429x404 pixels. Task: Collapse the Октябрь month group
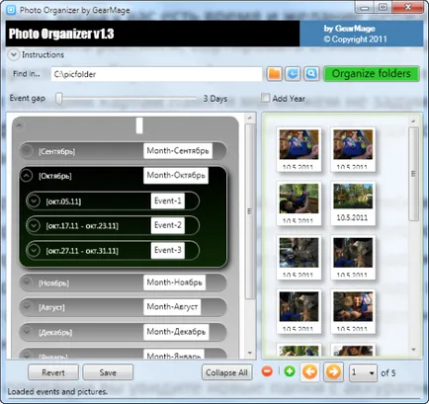click(27, 176)
